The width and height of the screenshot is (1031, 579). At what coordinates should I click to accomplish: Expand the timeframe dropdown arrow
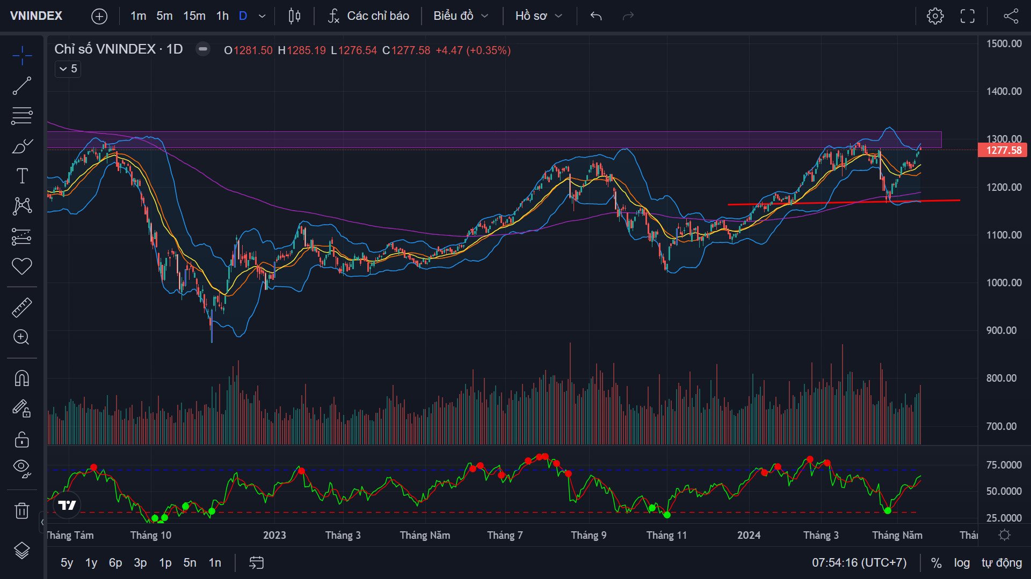point(262,16)
